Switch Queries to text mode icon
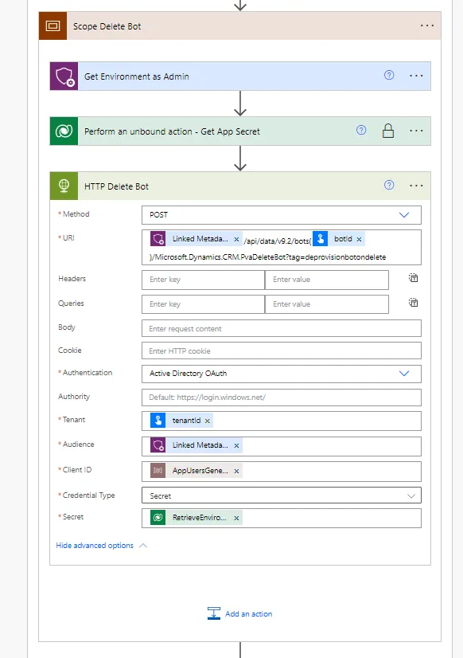 [x=413, y=303]
